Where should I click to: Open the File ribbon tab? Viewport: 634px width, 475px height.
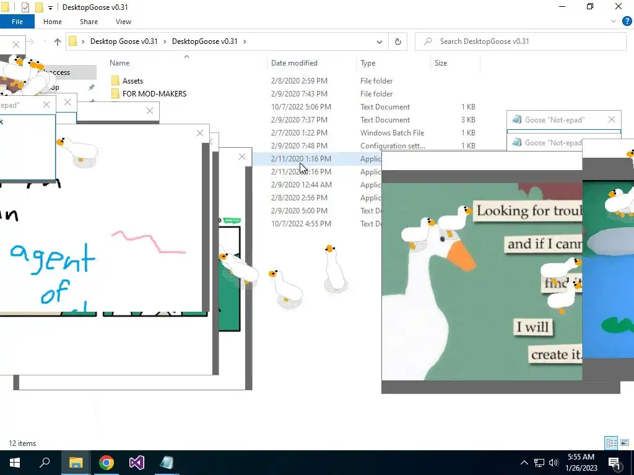[x=17, y=22]
